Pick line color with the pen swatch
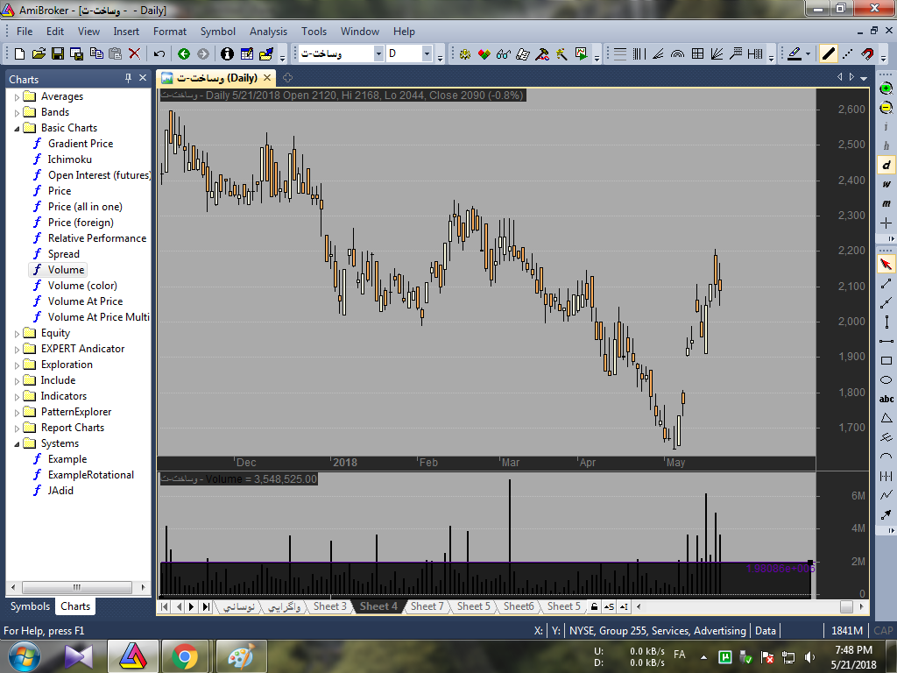The width and height of the screenshot is (897, 673). pos(794,53)
